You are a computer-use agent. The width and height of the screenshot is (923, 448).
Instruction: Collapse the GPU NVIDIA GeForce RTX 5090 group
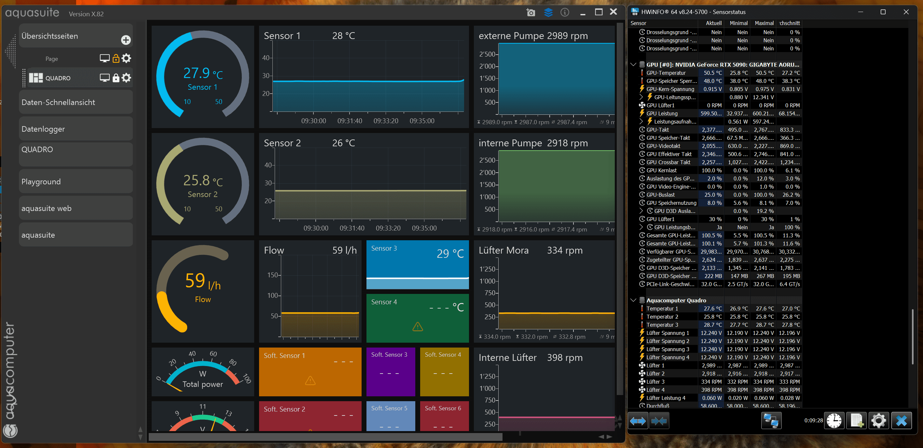point(633,64)
